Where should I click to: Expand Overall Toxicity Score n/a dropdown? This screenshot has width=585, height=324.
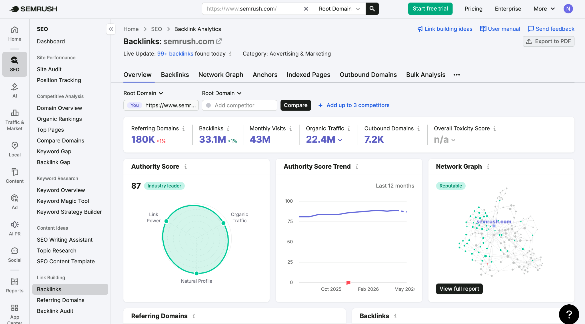(453, 140)
